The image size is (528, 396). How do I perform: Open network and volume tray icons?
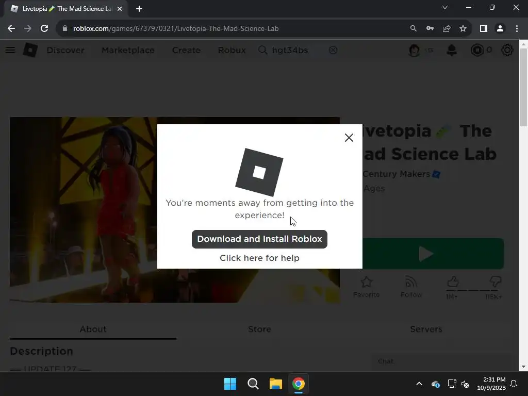tap(458, 384)
